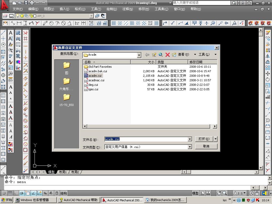The width and height of the screenshot is (272, 204).
Task: Toggle Object Snap Tracking in status bar
Action: tap(33, 193)
